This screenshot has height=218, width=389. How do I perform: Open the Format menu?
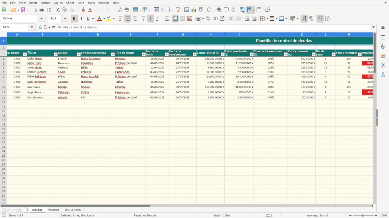pos(45,3)
